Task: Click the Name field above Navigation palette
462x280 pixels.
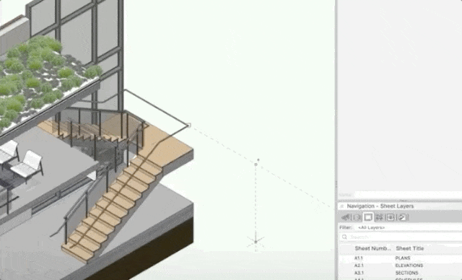Action: [x=408, y=195]
